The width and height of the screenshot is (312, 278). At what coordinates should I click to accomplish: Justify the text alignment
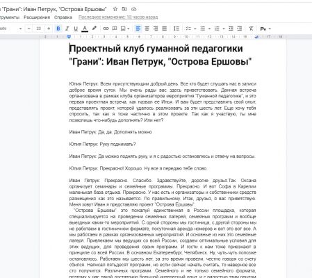point(164,28)
